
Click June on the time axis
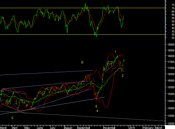point(40,127)
